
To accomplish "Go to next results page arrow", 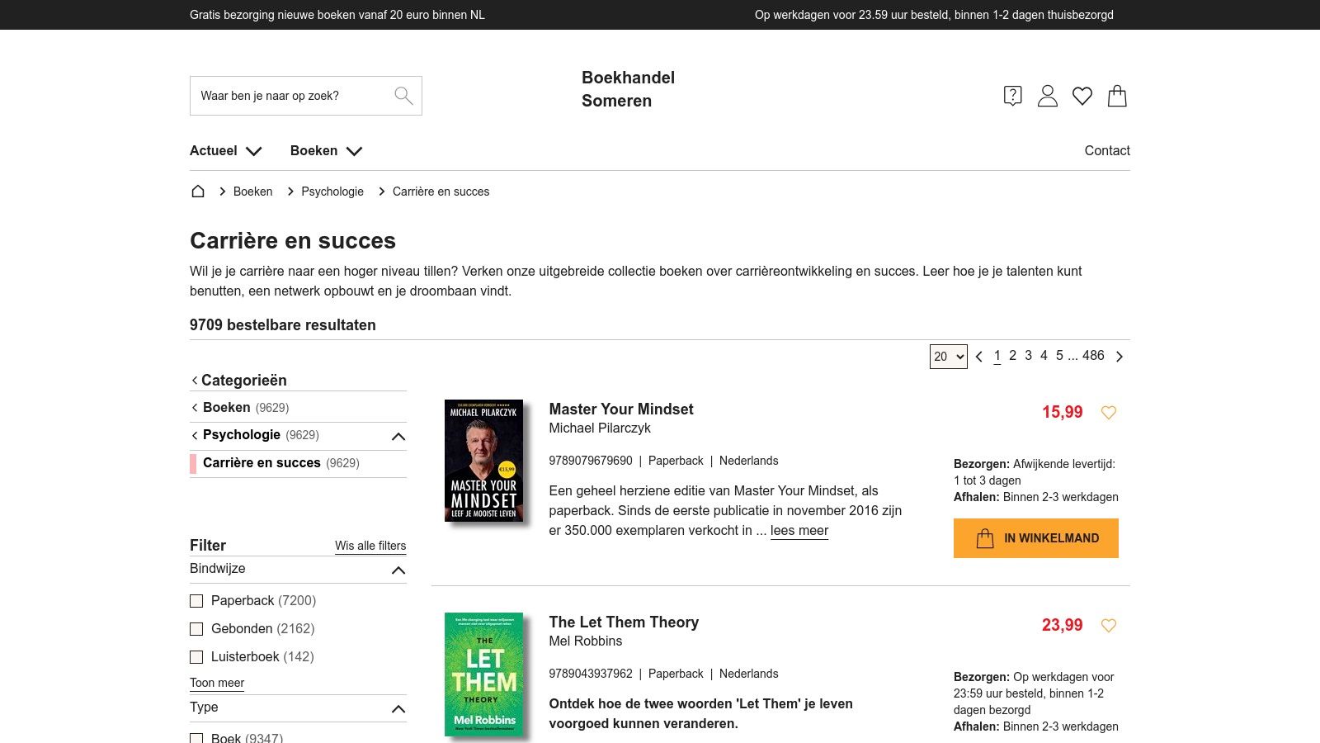I will pos(1120,357).
